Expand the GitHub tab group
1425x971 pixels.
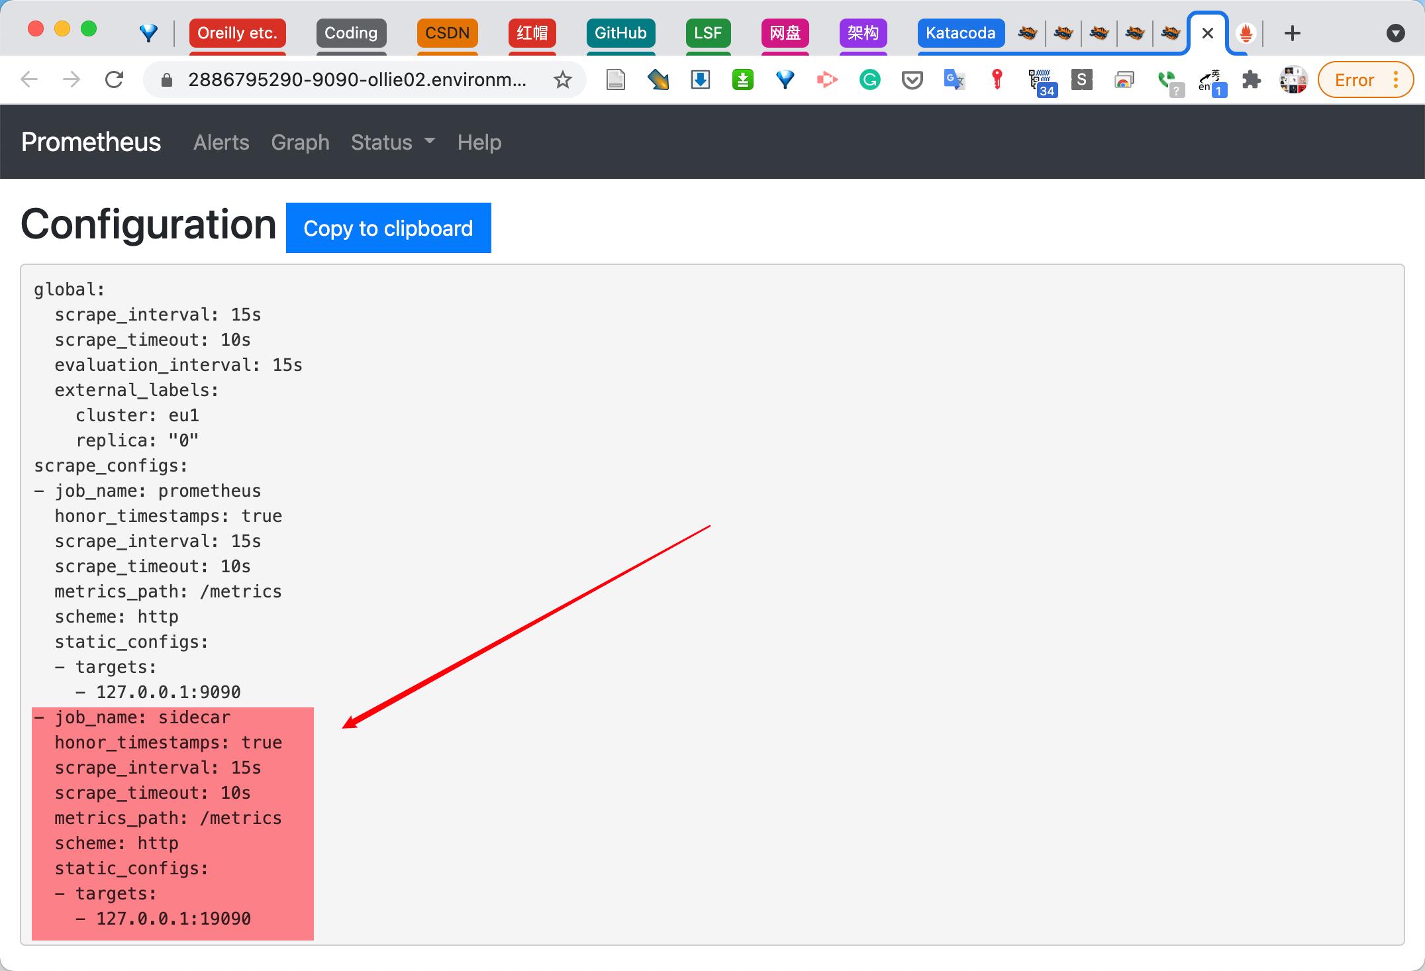(620, 33)
